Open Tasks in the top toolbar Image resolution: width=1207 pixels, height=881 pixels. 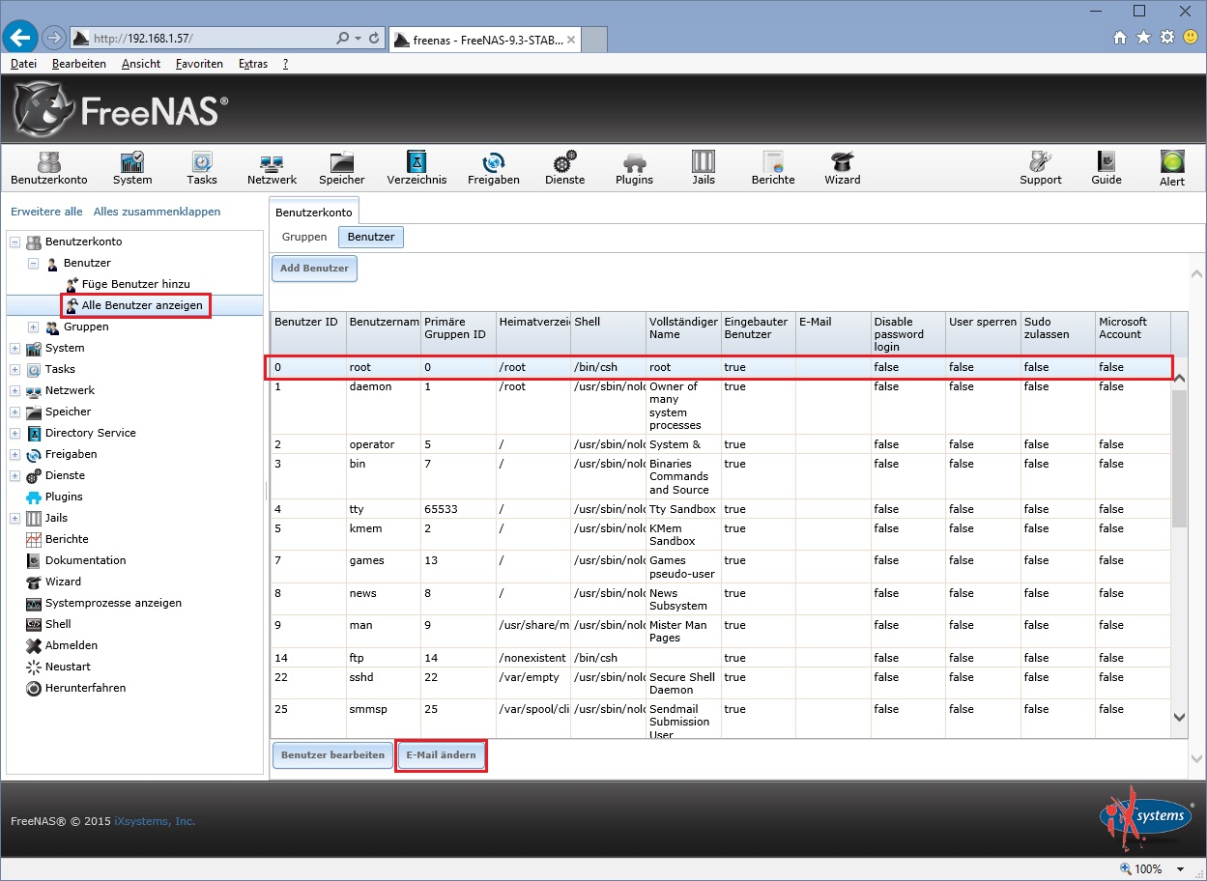(x=202, y=167)
